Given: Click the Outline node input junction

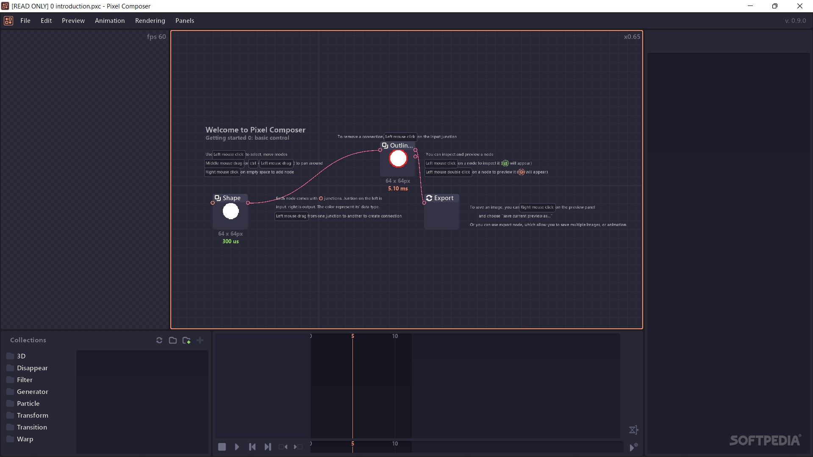Looking at the screenshot, I should tap(380, 150).
